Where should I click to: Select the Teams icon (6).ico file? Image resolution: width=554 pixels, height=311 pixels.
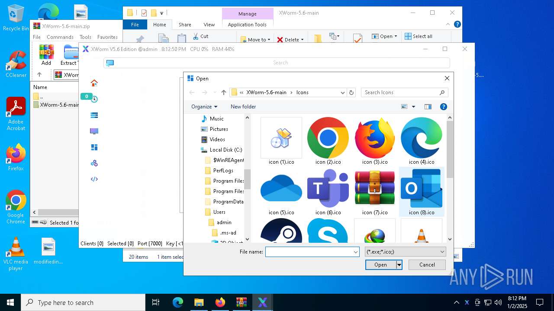[x=328, y=192]
